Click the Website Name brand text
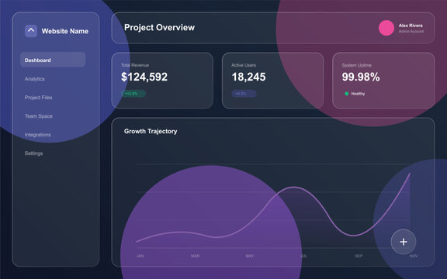 (x=65, y=31)
